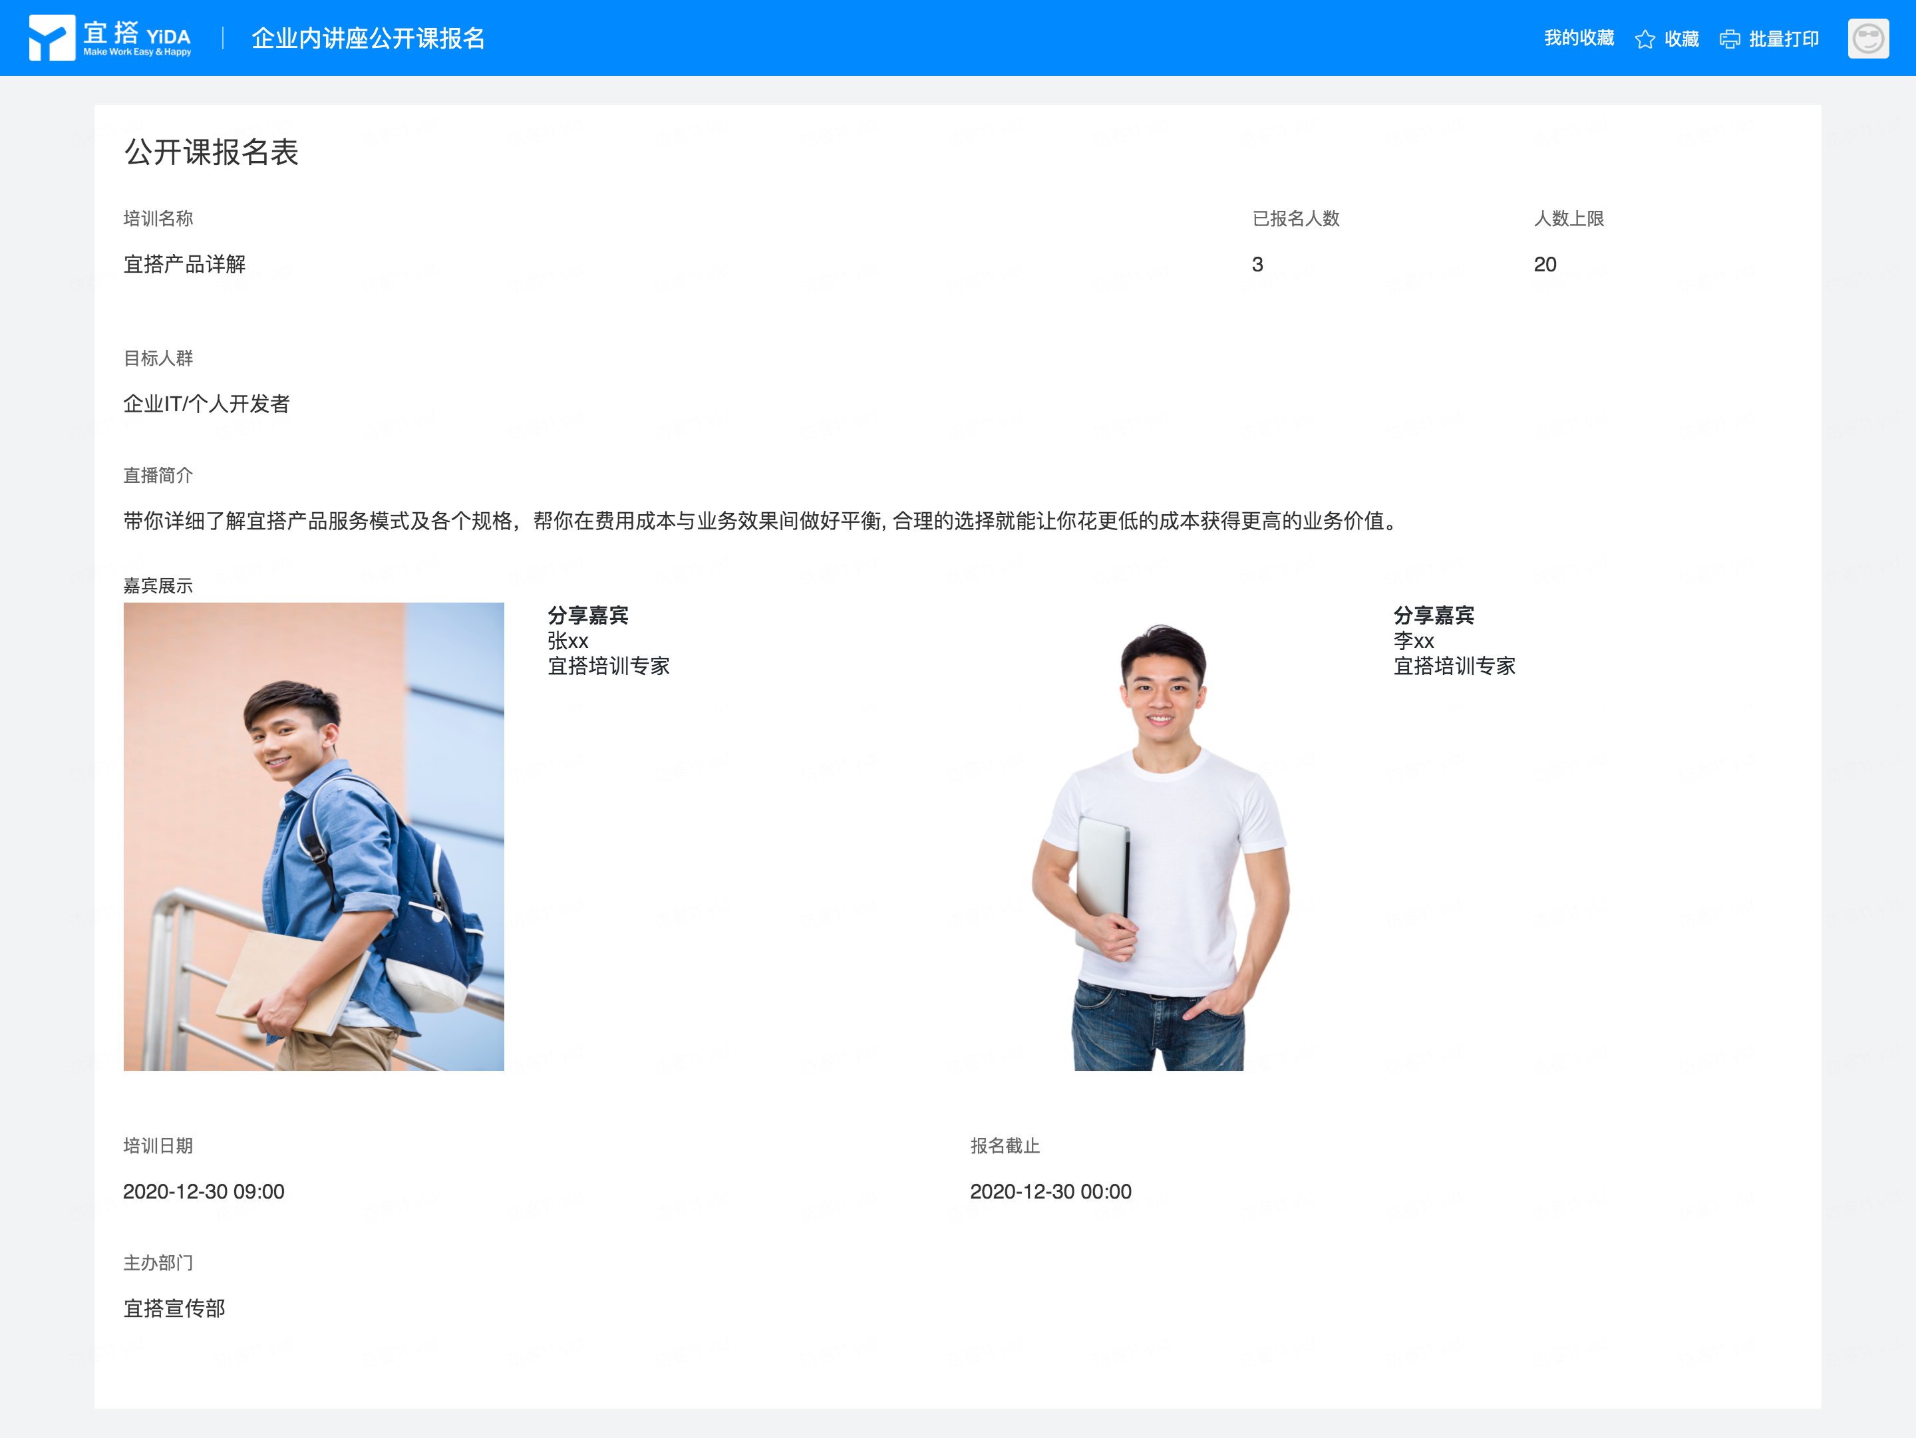Click the 企业内讲座公开课报名 app title
1916x1438 pixels.
tap(367, 38)
